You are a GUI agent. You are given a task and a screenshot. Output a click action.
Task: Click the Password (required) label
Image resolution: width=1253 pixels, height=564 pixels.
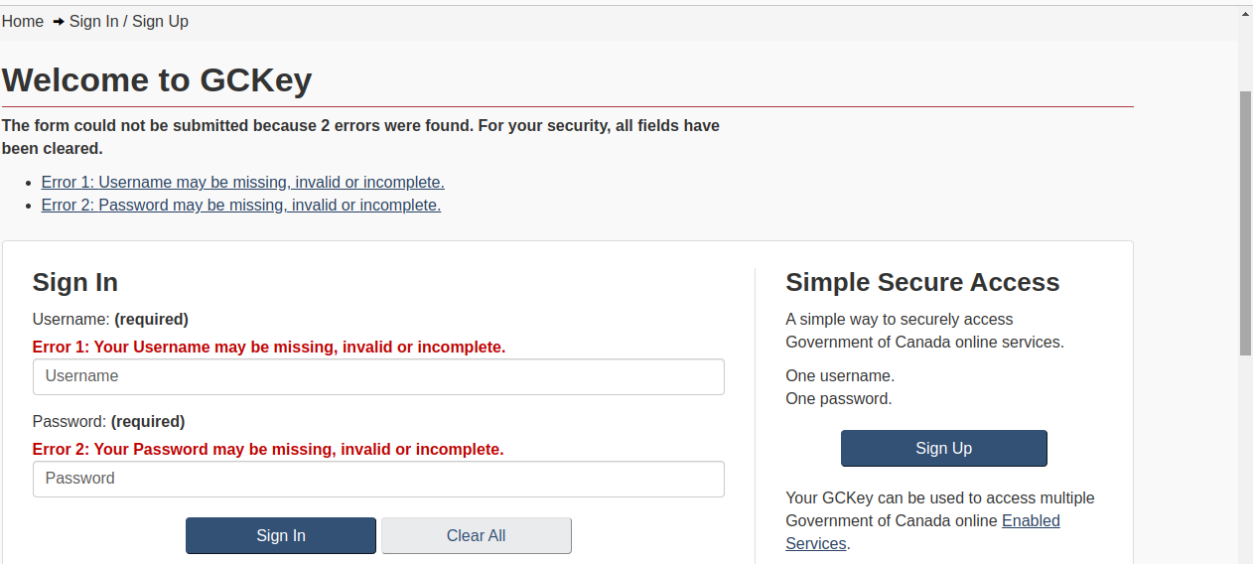pyautogui.click(x=108, y=421)
